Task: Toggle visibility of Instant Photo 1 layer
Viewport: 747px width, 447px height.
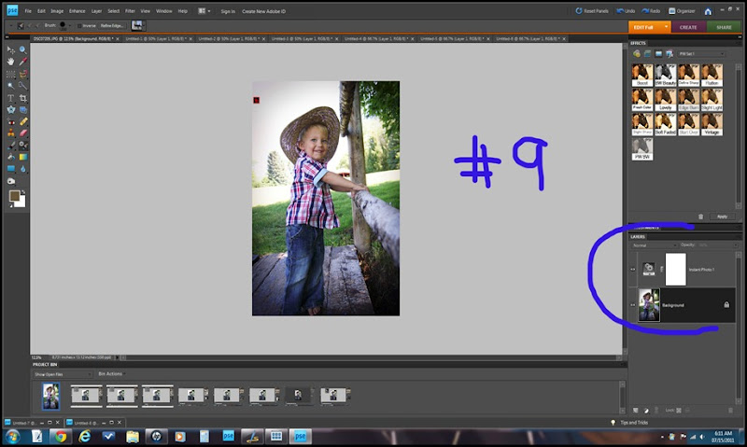Action: pos(633,268)
